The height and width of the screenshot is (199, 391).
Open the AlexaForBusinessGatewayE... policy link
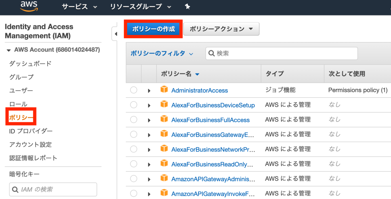click(x=213, y=135)
